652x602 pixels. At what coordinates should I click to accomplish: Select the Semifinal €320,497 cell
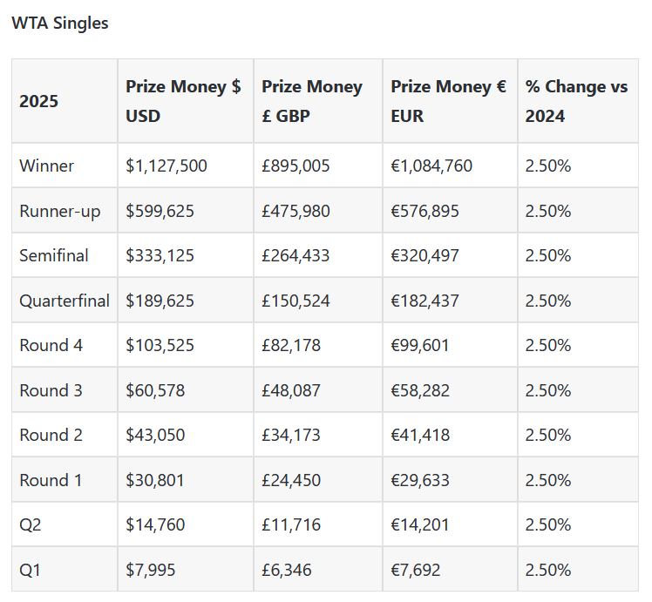[425, 255]
